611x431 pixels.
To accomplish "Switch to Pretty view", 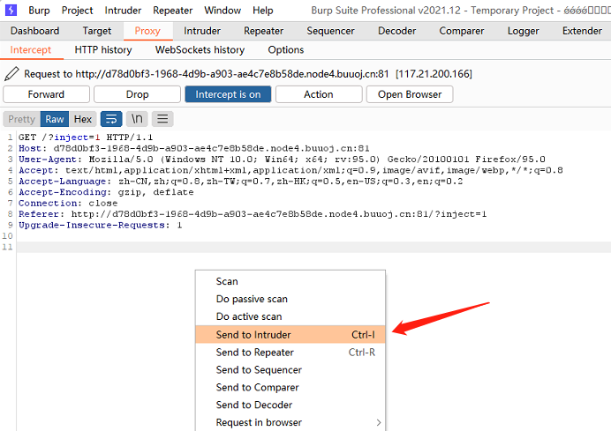I will (21, 119).
